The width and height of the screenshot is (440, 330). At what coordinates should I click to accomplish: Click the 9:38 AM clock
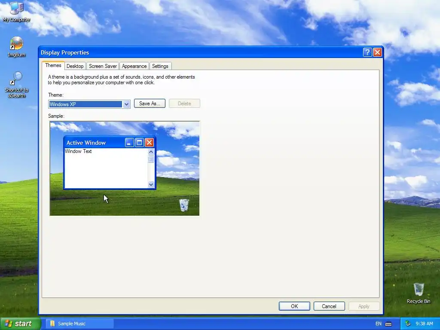coord(424,324)
